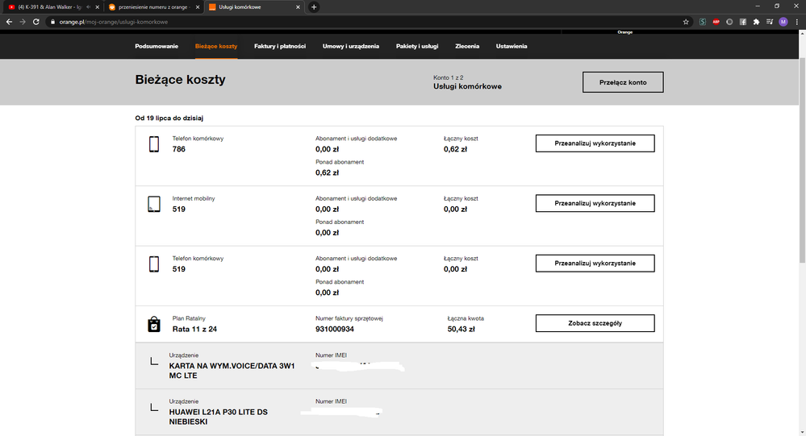The width and height of the screenshot is (806, 436).
Task: Open a new tab with plus button
Action: pos(314,7)
